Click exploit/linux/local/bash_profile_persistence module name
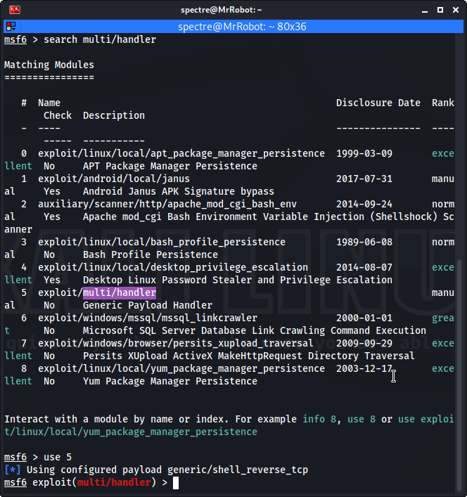The image size is (467, 497). pos(162,242)
